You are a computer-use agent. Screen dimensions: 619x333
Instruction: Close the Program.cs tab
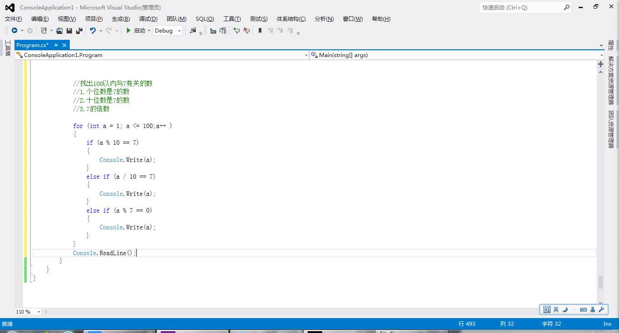pyautogui.click(x=64, y=45)
